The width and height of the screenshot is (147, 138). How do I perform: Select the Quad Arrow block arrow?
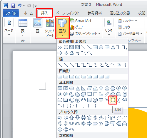pos(95,118)
